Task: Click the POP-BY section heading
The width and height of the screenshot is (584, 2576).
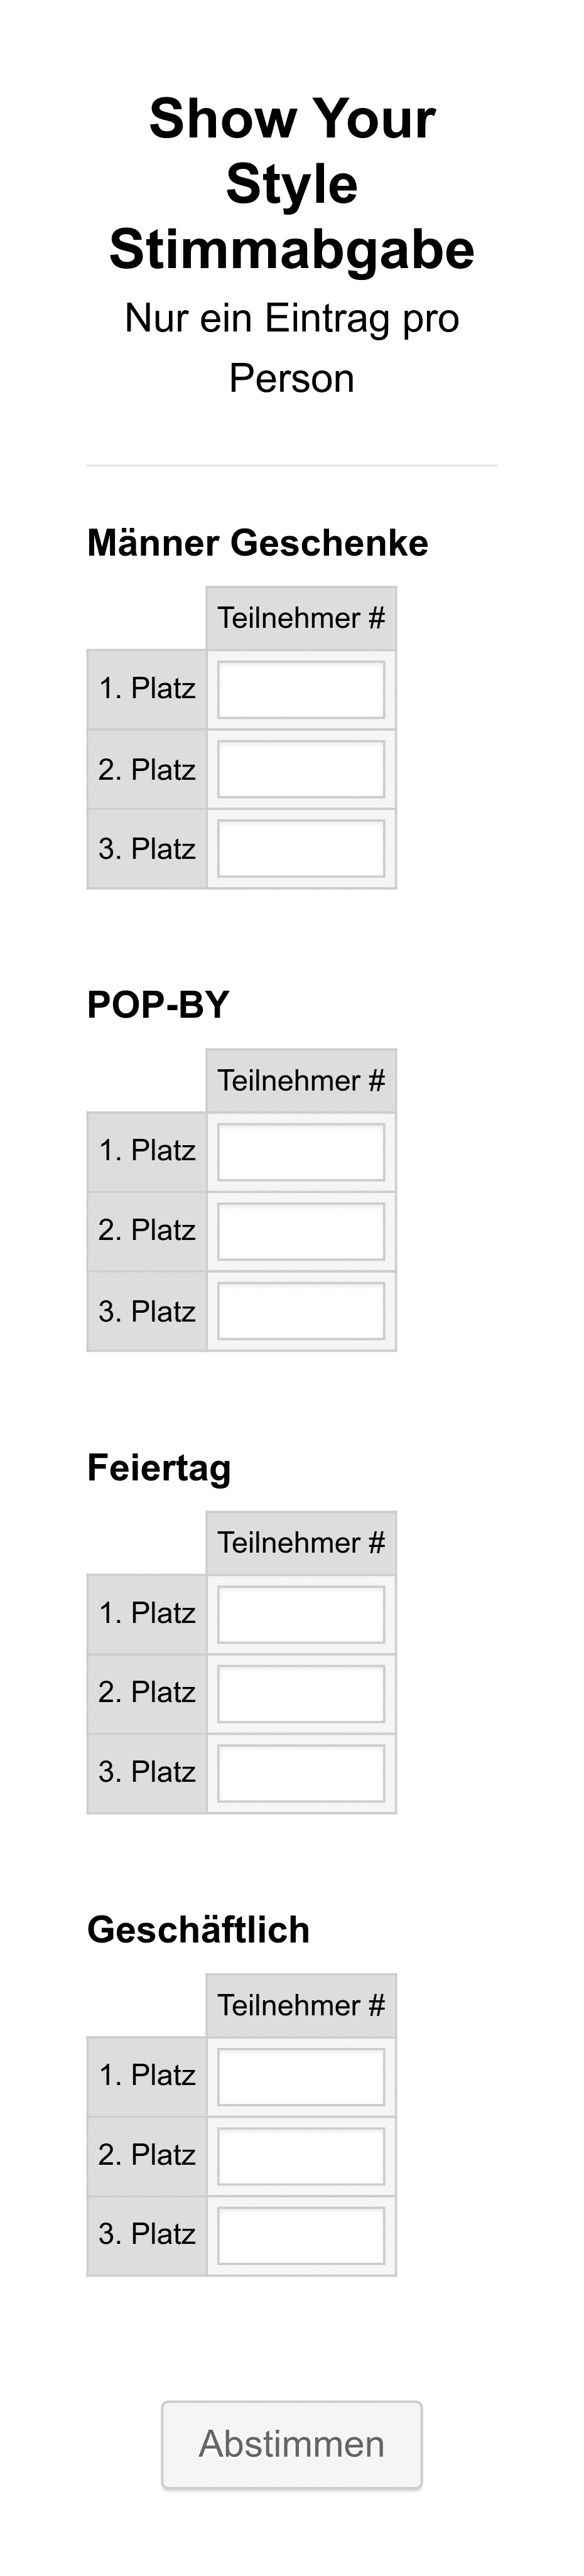Action: coord(158,1005)
